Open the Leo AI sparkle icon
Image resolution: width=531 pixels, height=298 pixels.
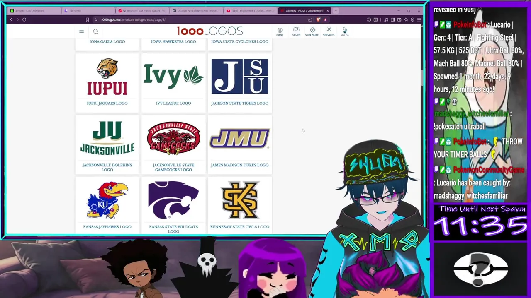(406, 19)
